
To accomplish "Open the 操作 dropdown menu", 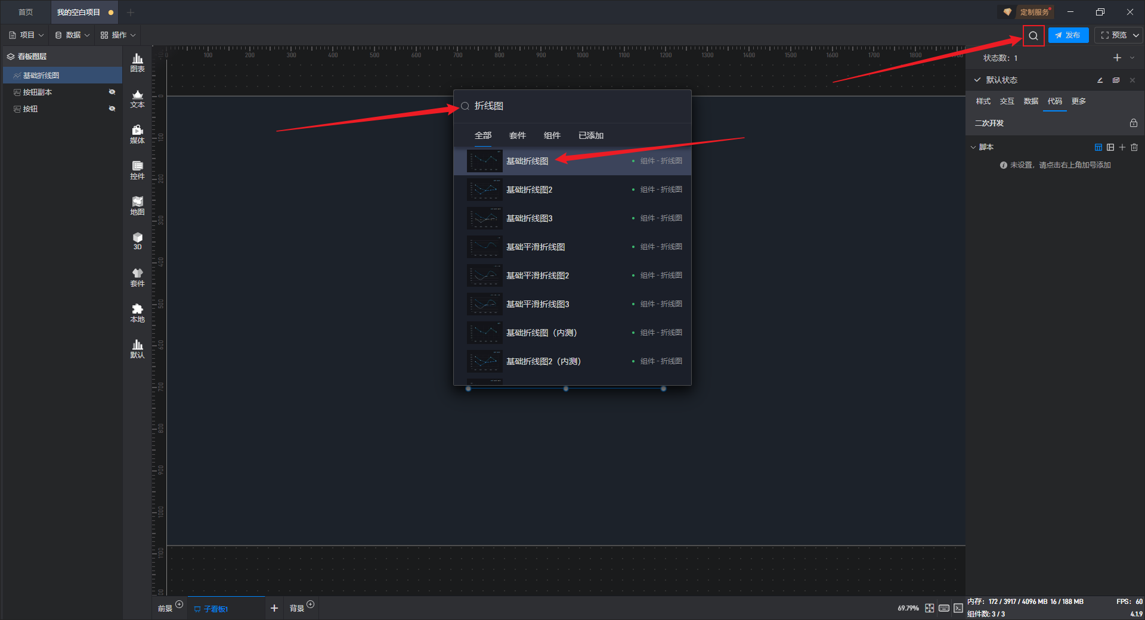I will (x=118, y=35).
